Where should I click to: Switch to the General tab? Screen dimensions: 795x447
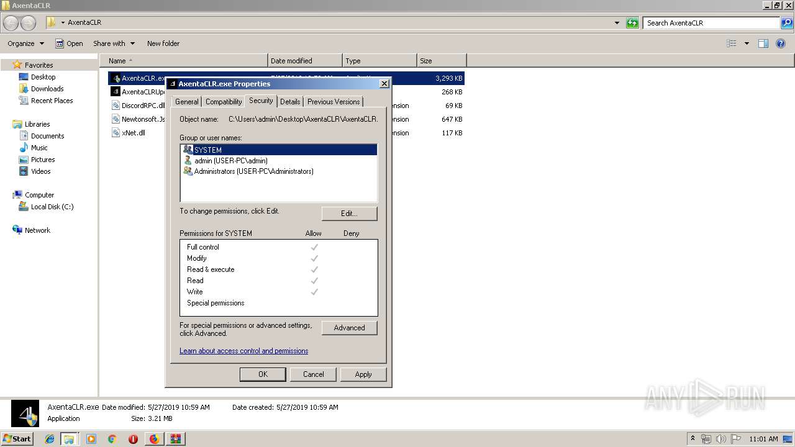(x=186, y=102)
